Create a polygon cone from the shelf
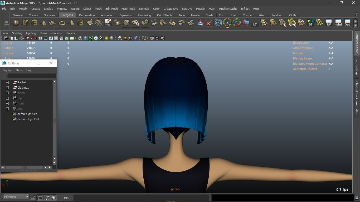The image size is (360, 202). click(x=43, y=23)
